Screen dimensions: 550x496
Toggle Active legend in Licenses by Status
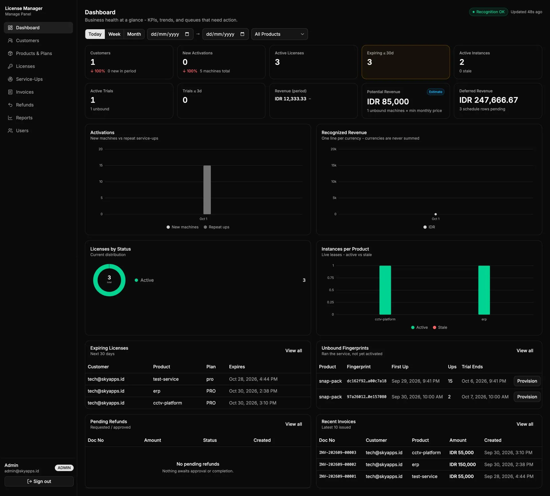pos(144,280)
